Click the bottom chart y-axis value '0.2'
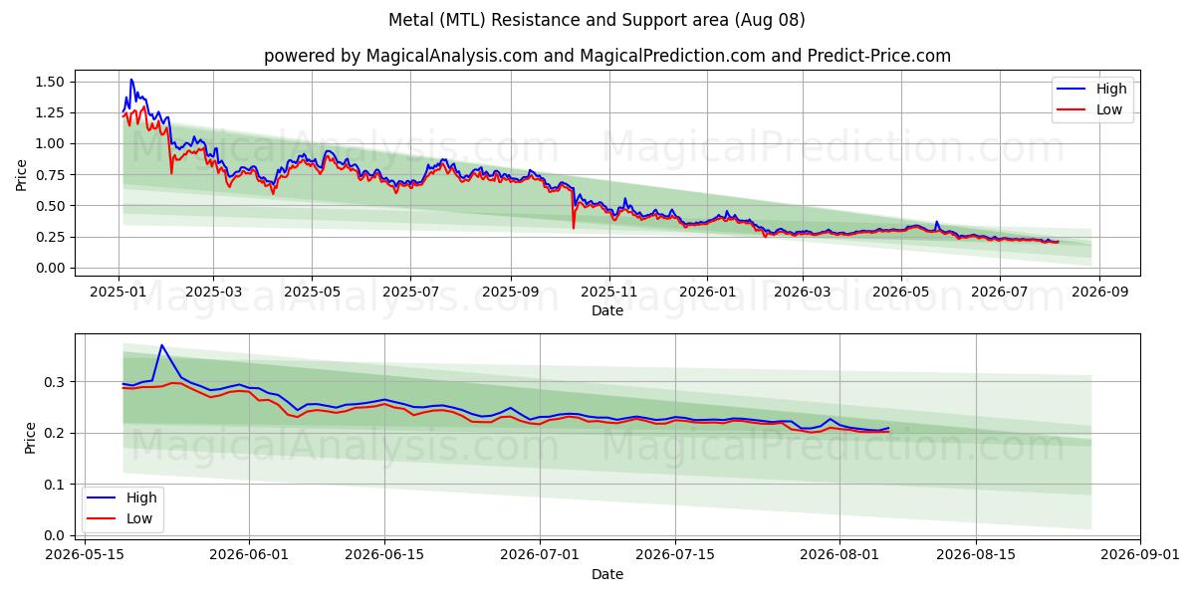The image size is (1195, 597). click(x=56, y=433)
